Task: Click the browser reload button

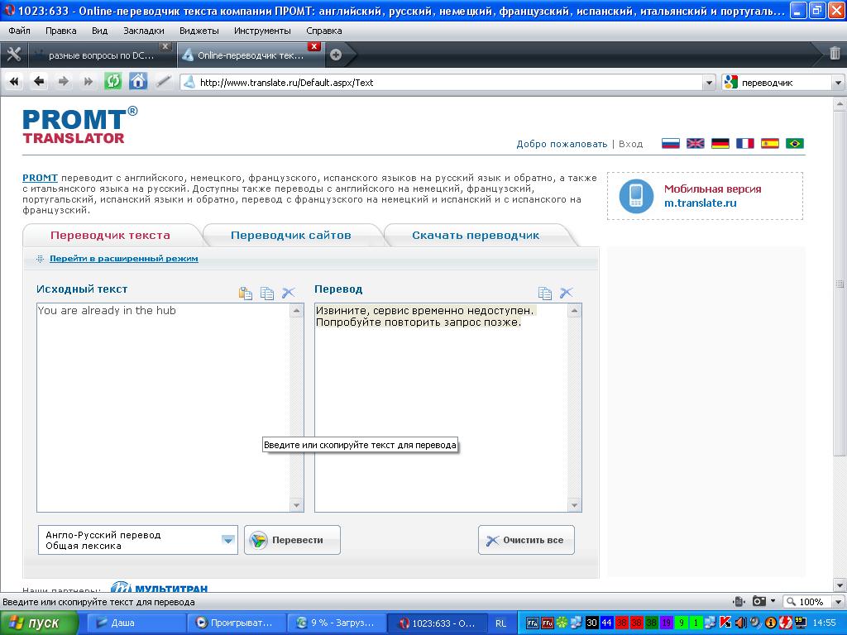Action: pyautogui.click(x=112, y=81)
